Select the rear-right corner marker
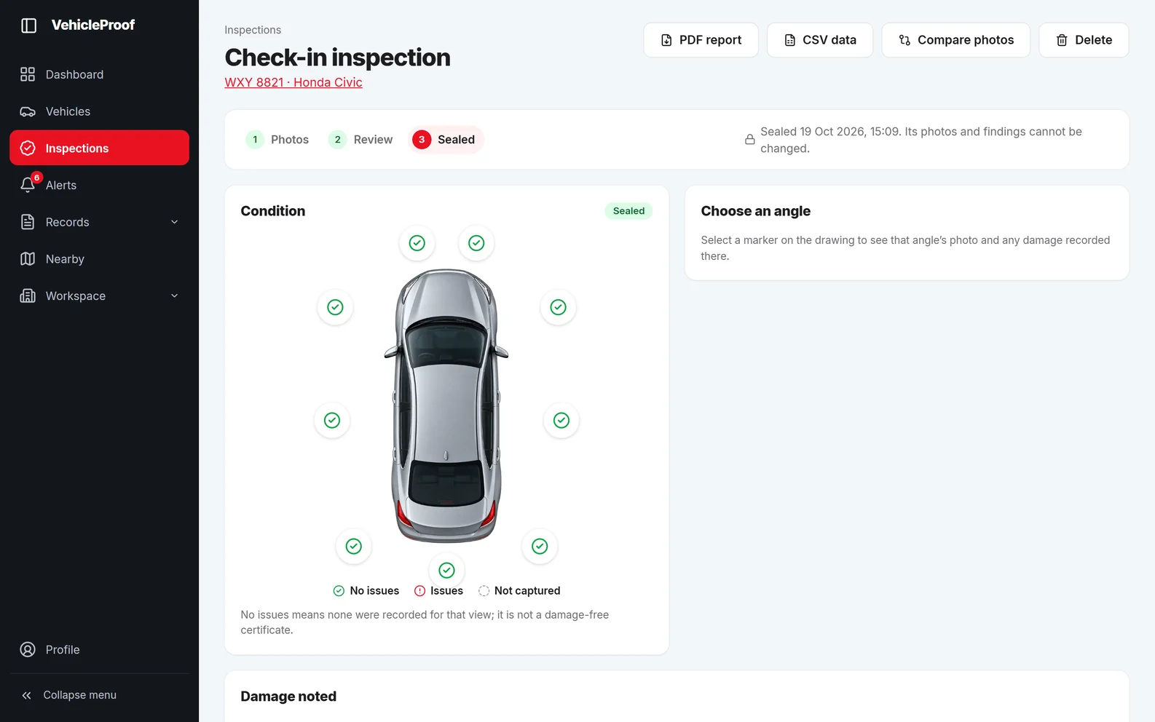Viewport: 1155px width, 722px height. [540, 546]
